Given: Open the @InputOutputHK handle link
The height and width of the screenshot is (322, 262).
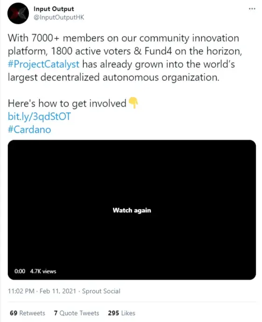Looking at the screenshot, I should (x=59, y=17).
